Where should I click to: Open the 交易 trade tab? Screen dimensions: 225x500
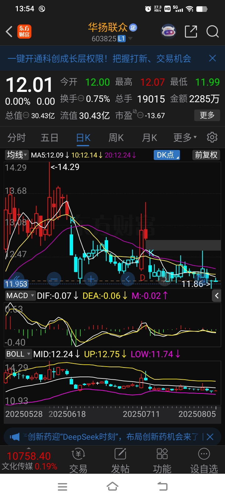78,461
